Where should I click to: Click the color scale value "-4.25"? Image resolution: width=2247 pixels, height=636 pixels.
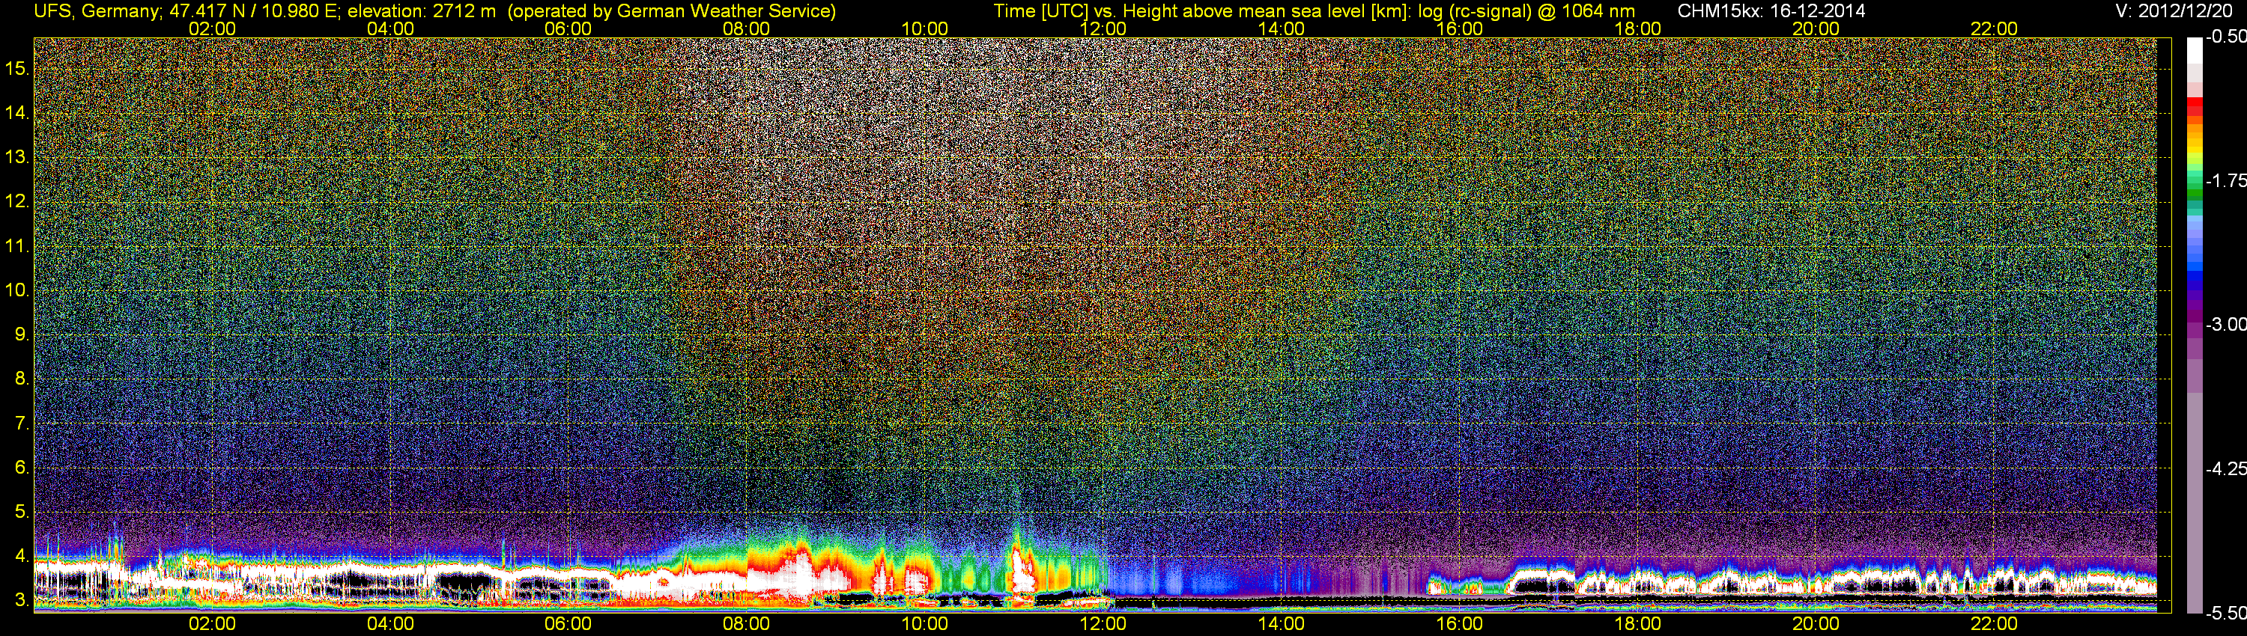(2225, 468)
